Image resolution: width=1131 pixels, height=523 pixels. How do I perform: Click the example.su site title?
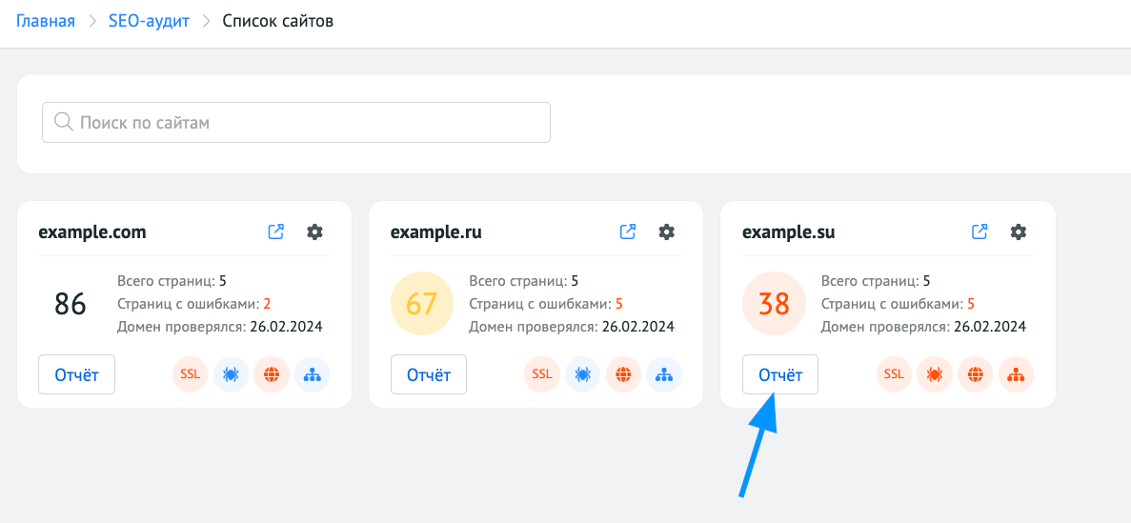point(788,232)
